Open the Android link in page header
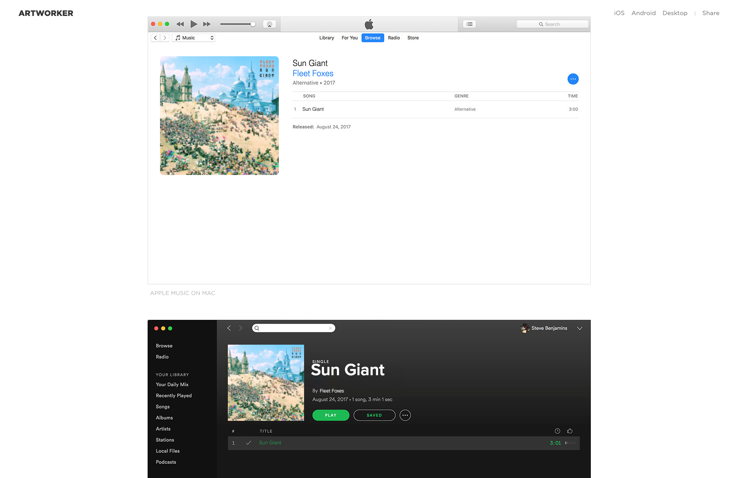Screen dimensions: 738x478 point(644,13)
